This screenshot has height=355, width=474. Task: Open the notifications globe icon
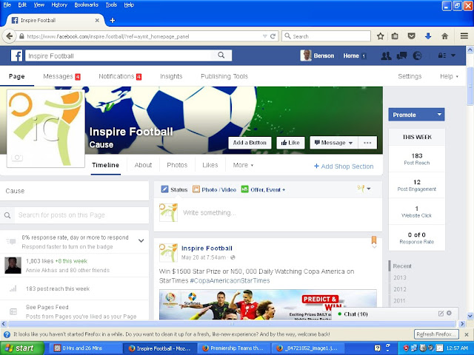(417, 55)
